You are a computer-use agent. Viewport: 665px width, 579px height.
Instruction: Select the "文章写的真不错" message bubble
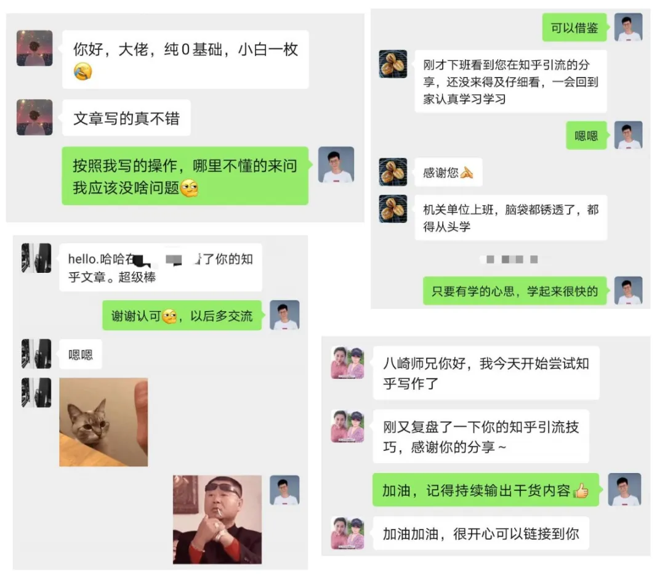click(x=126, y=118)
